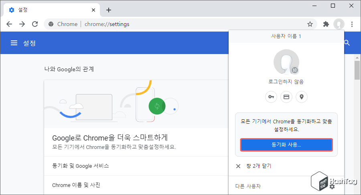Click the 나와 Google의 관계 heading
This screenshot has width=361, height=195.
pyautogui.click(x=69, y=69)
